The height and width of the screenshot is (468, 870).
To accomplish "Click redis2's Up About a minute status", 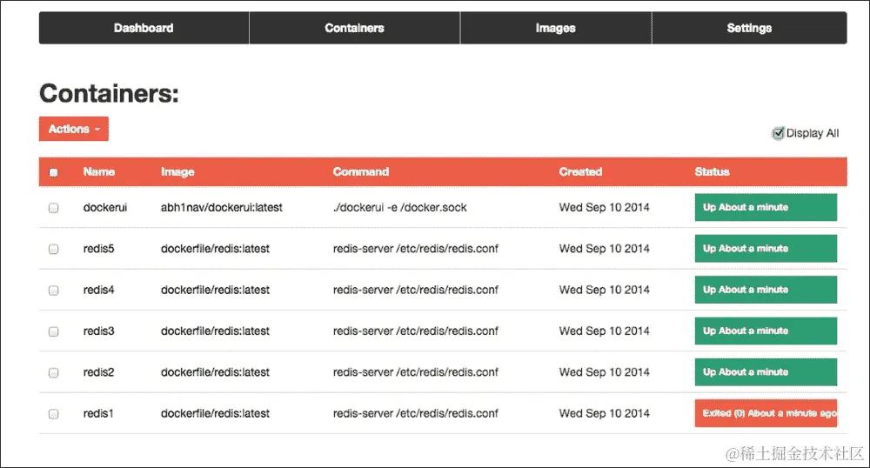I will coord(766,372).
